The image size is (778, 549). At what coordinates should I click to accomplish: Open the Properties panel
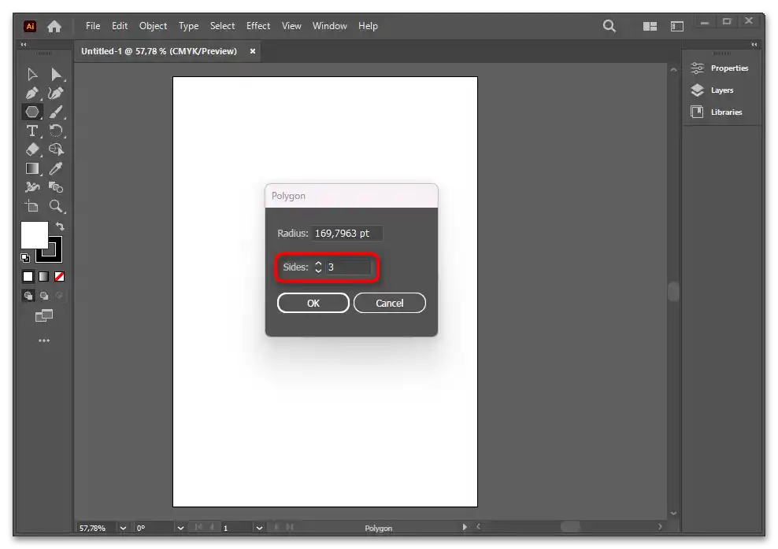[x=720, y=68]
